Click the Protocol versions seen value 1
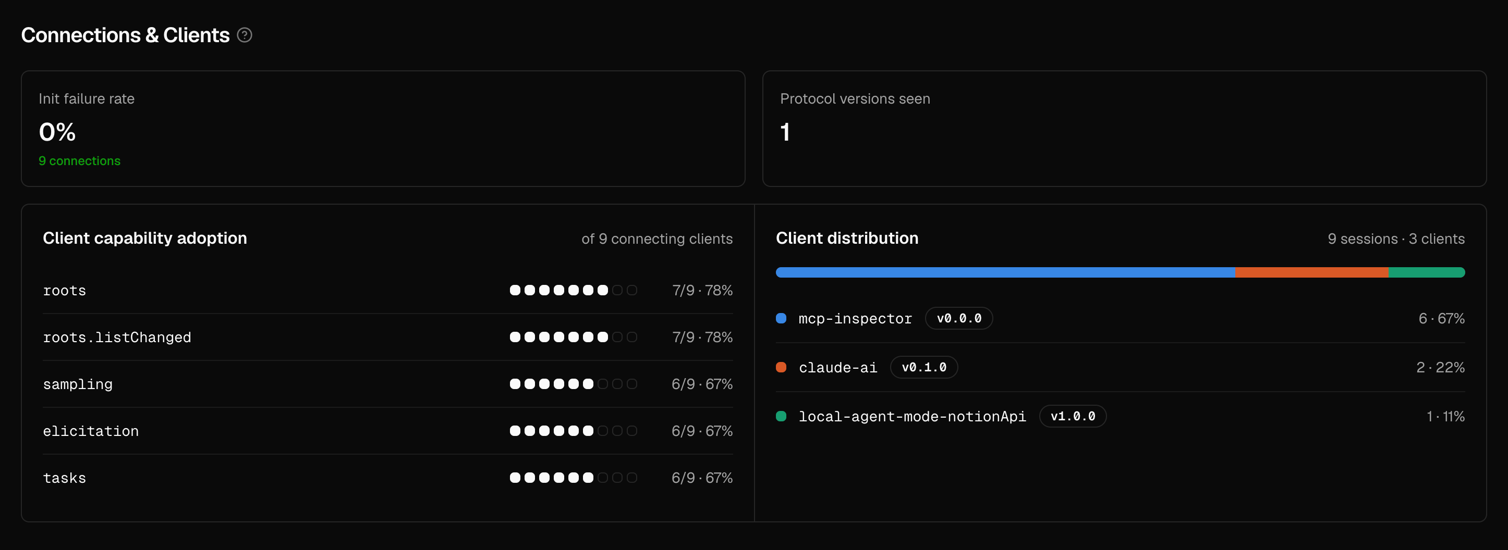Viewport: 1508px width, 550px height. (x=785, y=132)
